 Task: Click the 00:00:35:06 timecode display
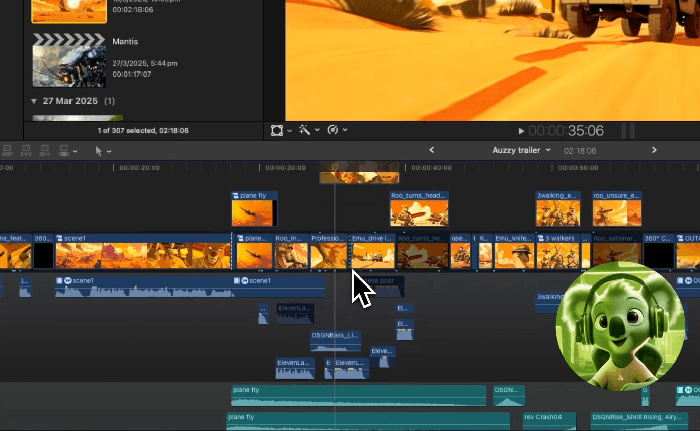[566, 130]
